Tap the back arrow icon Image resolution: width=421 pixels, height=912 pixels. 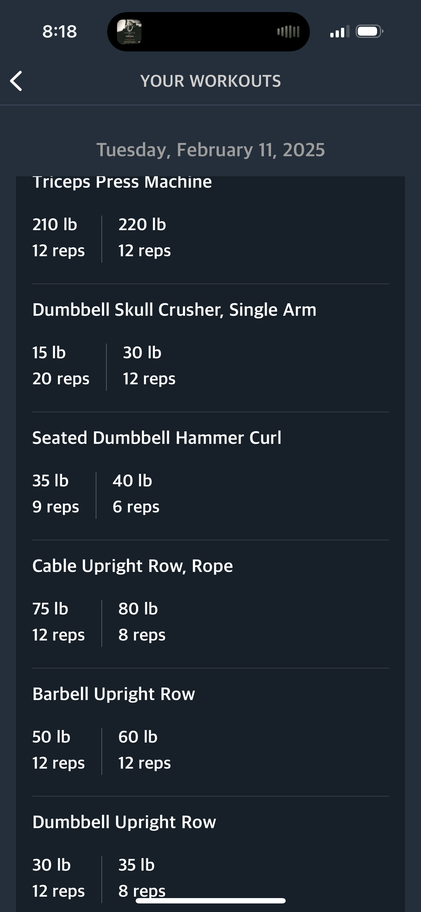pyautogui.click(x=16, y=81)
